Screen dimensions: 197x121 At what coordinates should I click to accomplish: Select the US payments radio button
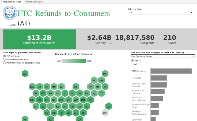(x=5, y=56)
